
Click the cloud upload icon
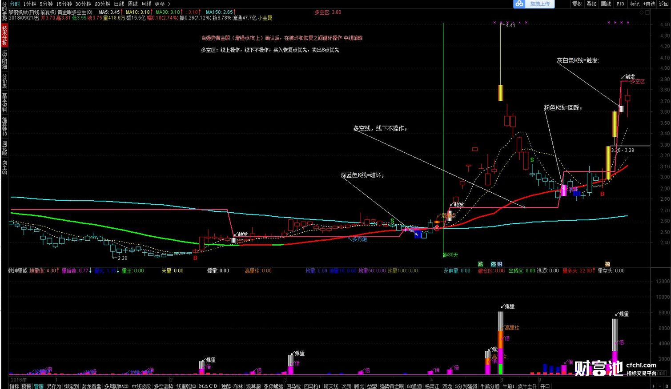click(x=519, y=4)
